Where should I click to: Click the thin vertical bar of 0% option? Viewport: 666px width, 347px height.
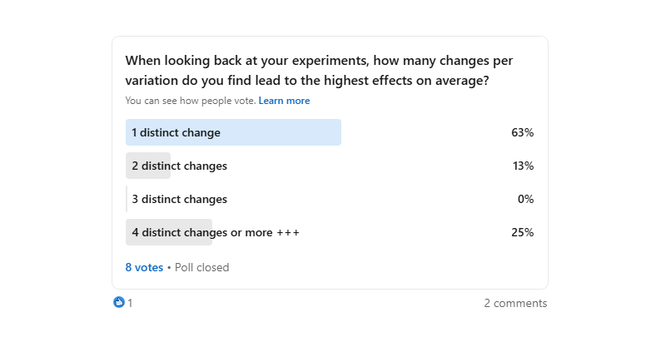[x=127, y=199]
